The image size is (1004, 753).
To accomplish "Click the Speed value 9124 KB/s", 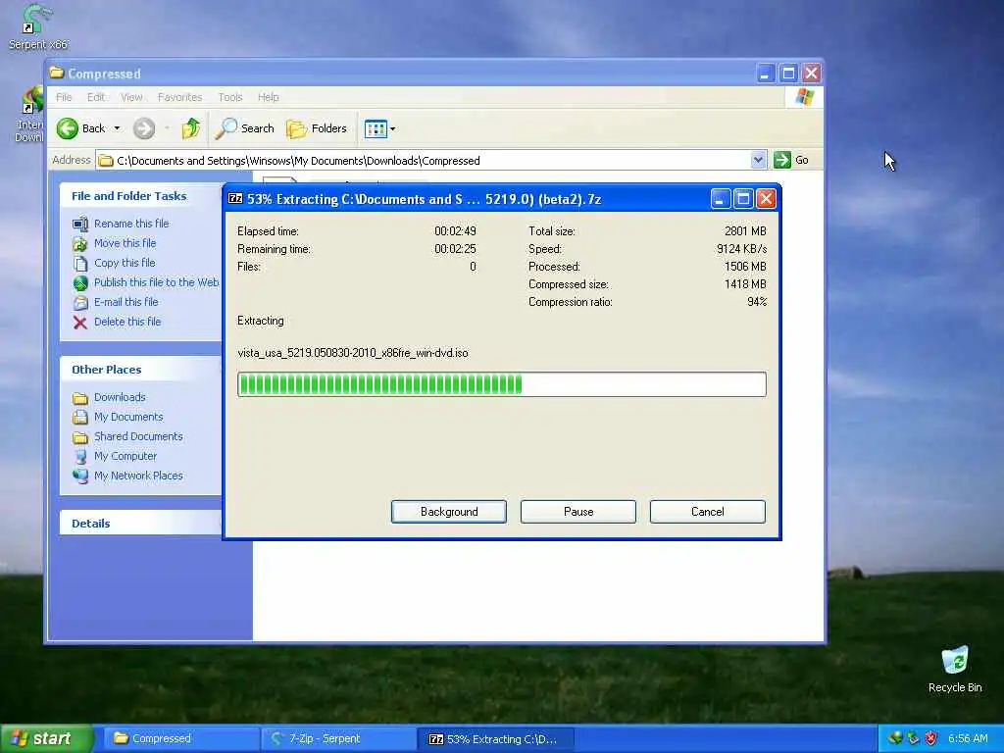I will (741, 249).
